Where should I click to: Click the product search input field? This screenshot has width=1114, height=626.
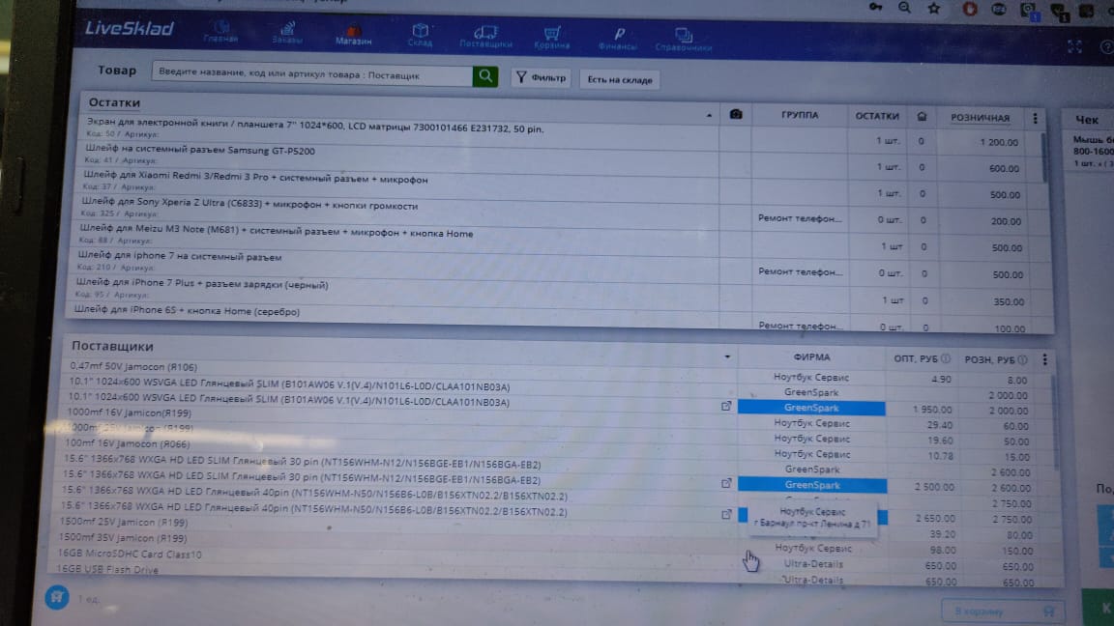pyautogui.click(x=311, y=74)
